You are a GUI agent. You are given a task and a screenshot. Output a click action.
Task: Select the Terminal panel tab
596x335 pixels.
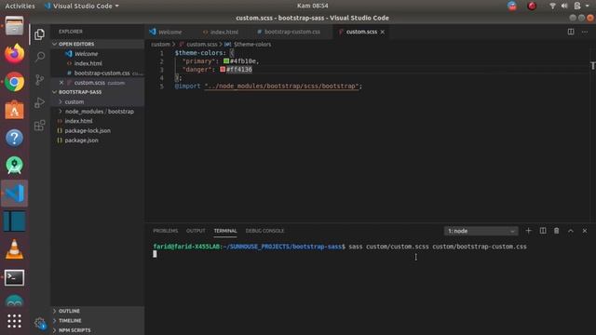225,231
